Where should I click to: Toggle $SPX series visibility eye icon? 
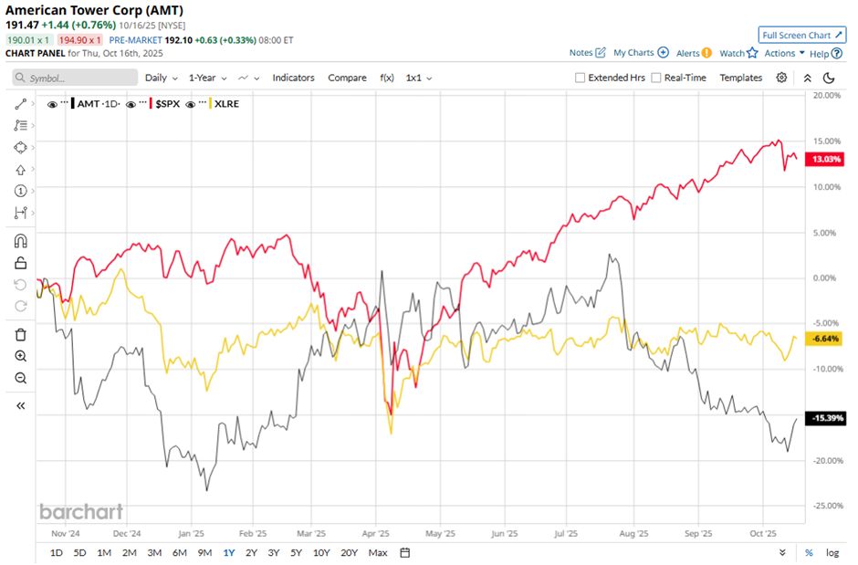[x=131, y=104]
